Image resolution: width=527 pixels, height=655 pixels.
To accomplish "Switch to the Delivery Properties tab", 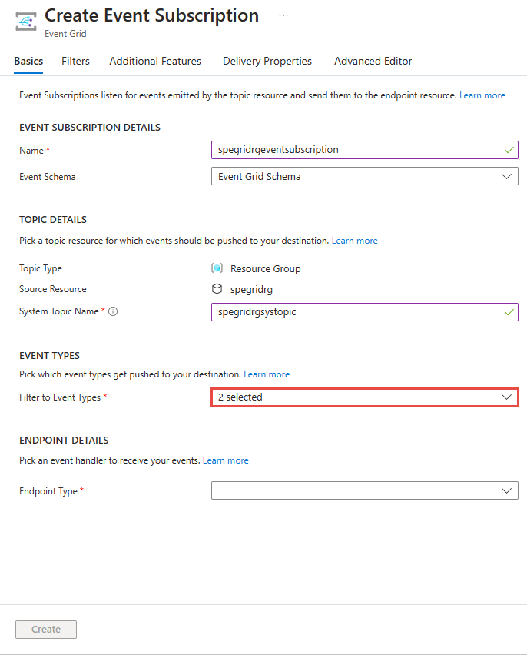I will [267, 61].
